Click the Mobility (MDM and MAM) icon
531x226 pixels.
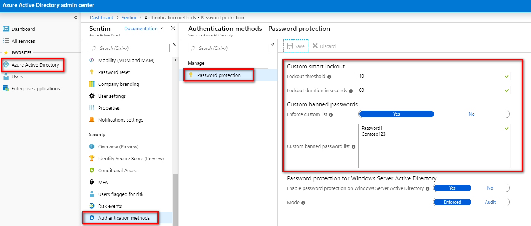(x=92, y=60)
